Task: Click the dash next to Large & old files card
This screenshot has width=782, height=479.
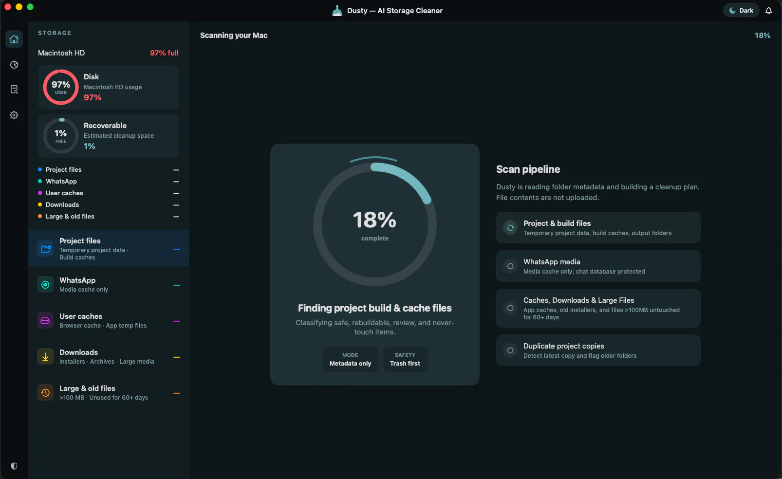Action: 177,393
